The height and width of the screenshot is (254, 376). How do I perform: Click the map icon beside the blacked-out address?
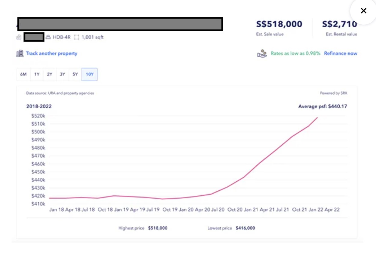pos(19,37)
